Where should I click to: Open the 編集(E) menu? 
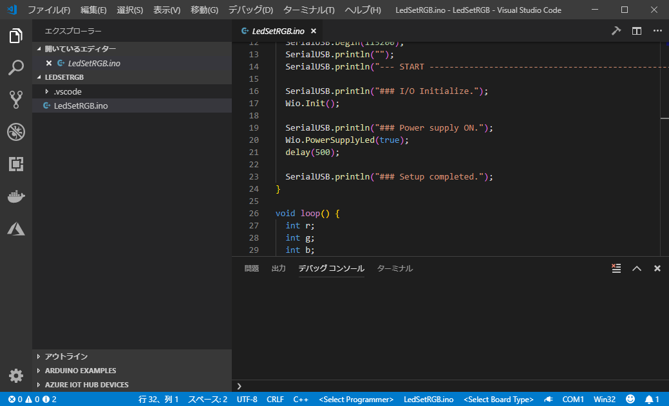[x=93, y=10]
